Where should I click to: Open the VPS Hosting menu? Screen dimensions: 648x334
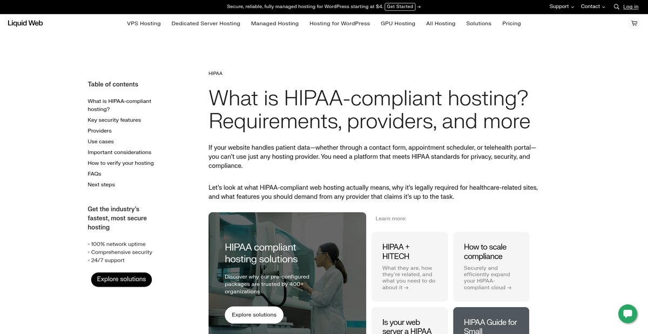click(x=144, y=24)
